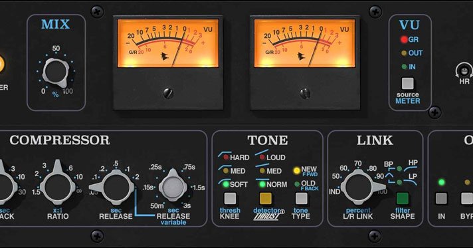The width and height of the screenshot is (473, 248).
Task: Click the '0' label on the MIX knob
Action: point(43,91)
